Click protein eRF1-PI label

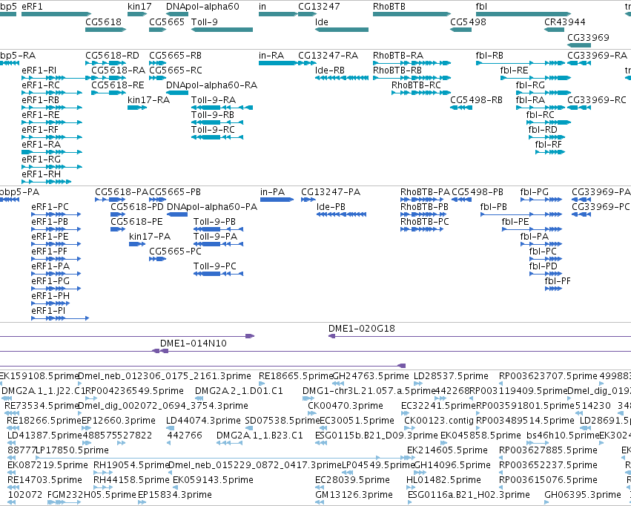click(x=48, y=310)
